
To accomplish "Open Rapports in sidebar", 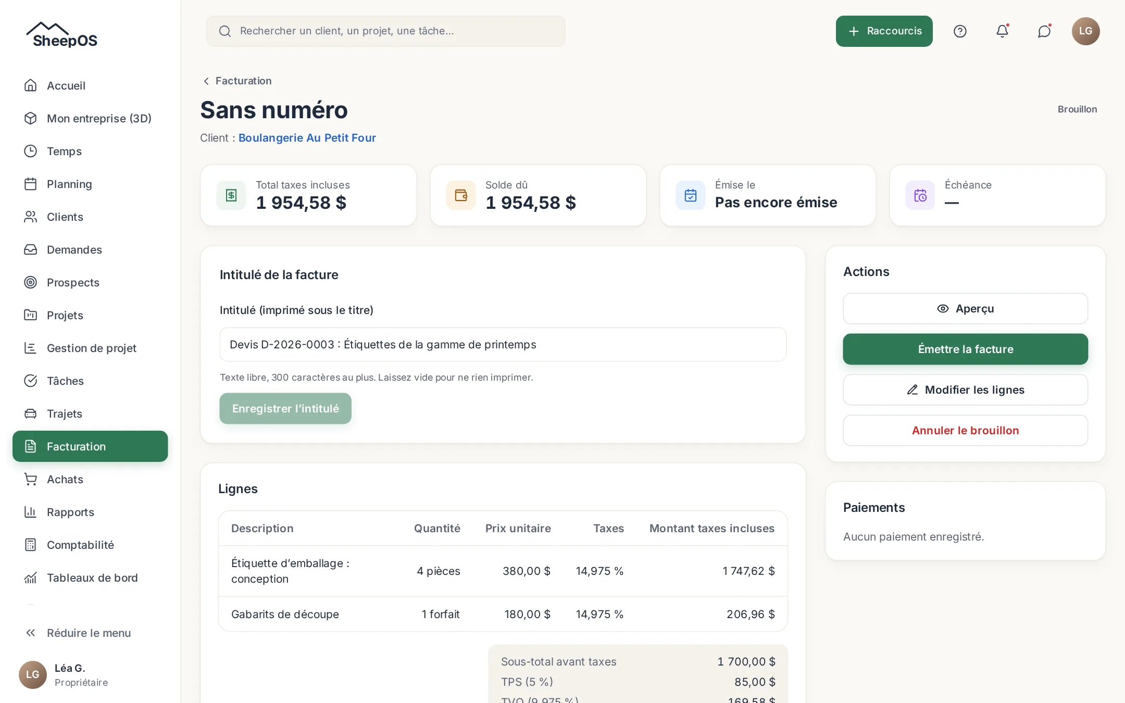I will coord(90,512).
